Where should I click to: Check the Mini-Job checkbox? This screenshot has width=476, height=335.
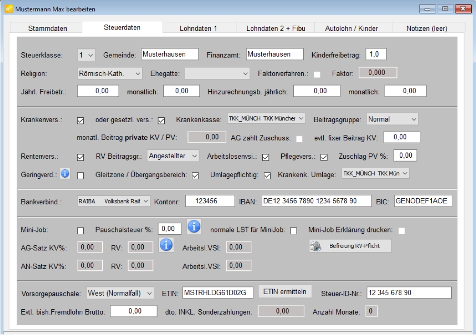tap(80, 231)
